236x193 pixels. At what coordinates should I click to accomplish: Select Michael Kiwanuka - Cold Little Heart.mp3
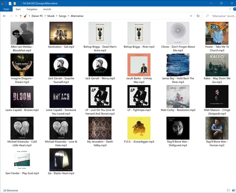[x=22, y=128]
